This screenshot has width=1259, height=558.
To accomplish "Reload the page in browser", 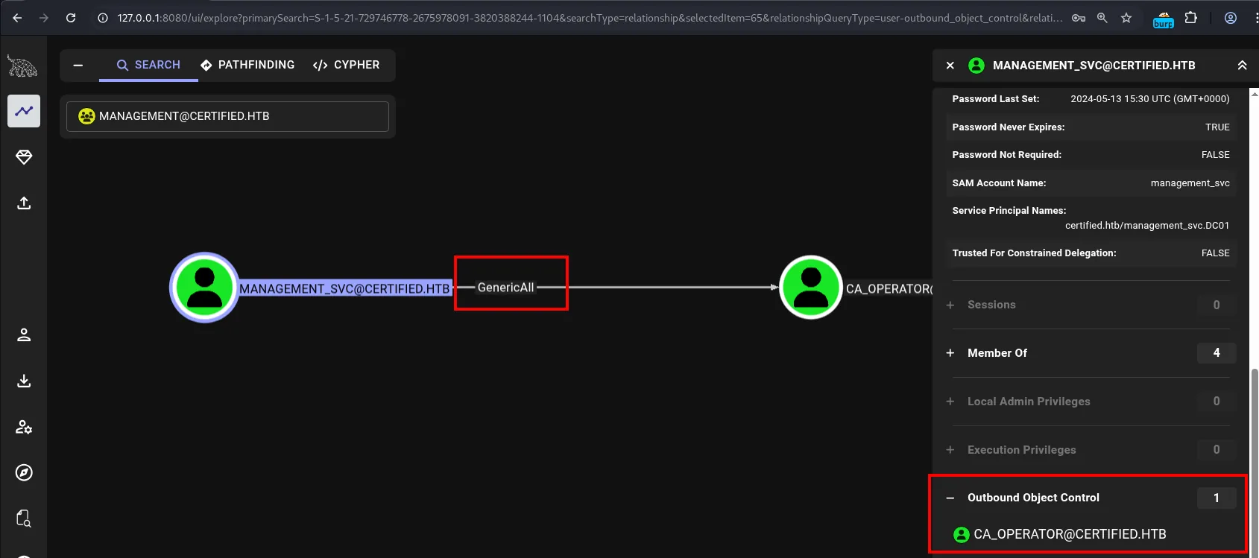I will (x=71, y=18).
